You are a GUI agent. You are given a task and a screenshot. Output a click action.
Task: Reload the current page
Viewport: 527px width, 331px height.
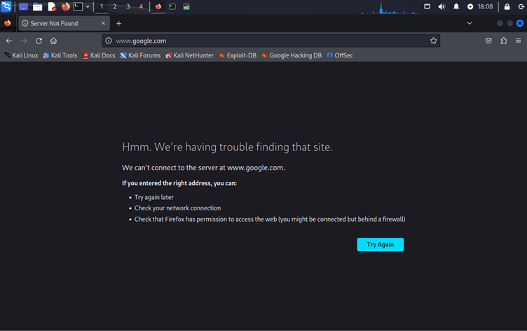coord(39,41)
